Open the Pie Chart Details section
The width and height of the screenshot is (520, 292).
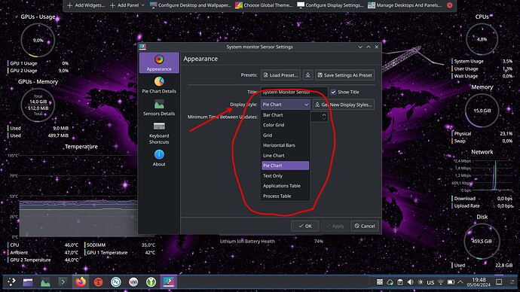159,85
